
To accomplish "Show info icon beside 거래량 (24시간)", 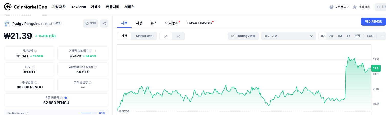I will point(91,51).
